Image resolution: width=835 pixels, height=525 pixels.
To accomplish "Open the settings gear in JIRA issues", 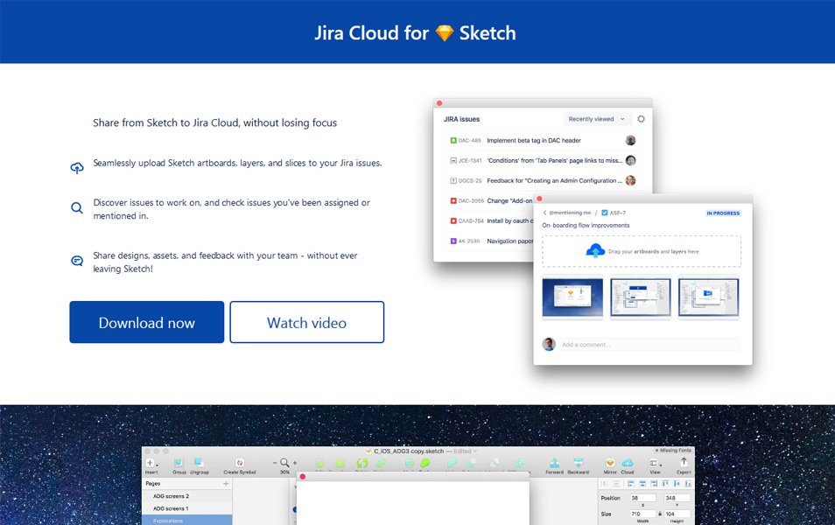I will (642, 119).
